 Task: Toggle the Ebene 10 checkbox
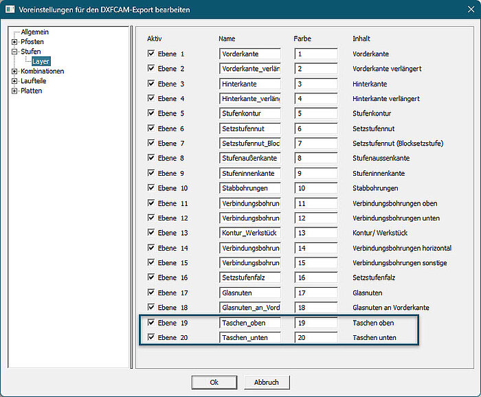(x=151, y=188)
